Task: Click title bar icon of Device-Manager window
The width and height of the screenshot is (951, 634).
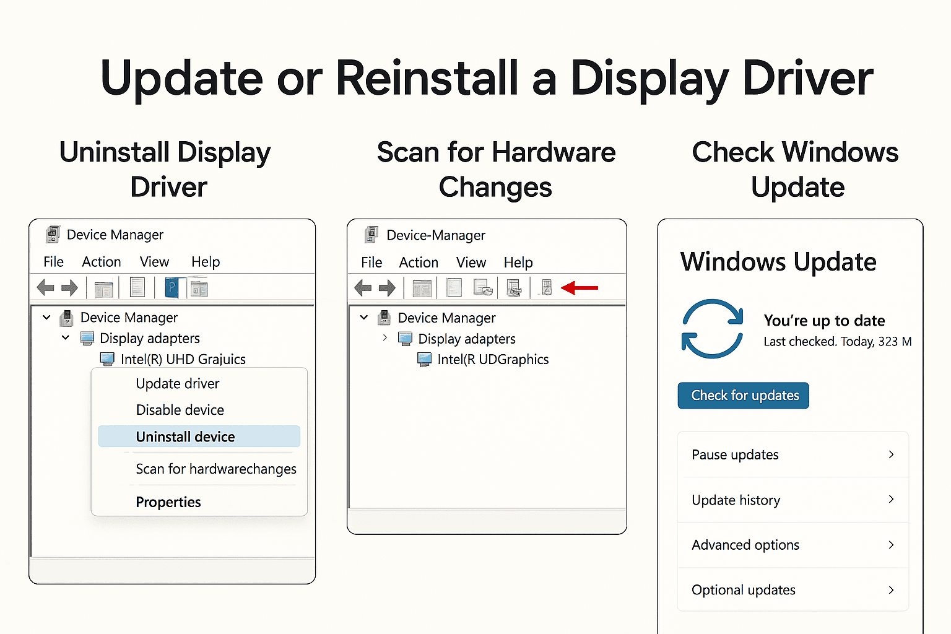Action: tap(371, 235)
